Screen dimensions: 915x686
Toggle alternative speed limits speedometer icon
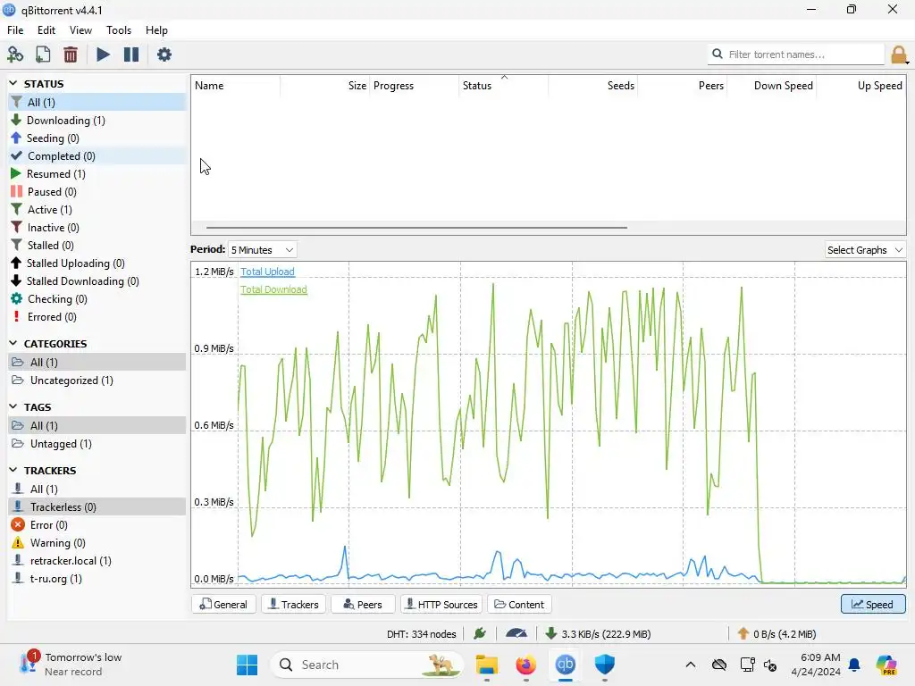point(516,633)
